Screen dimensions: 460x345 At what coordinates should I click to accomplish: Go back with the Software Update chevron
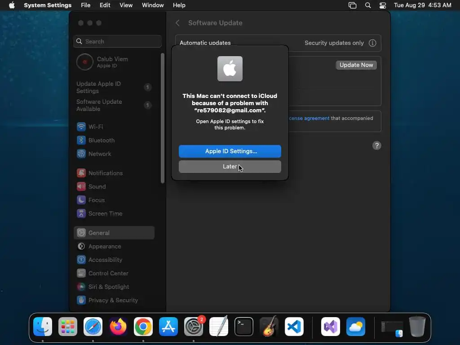point(177,23)
